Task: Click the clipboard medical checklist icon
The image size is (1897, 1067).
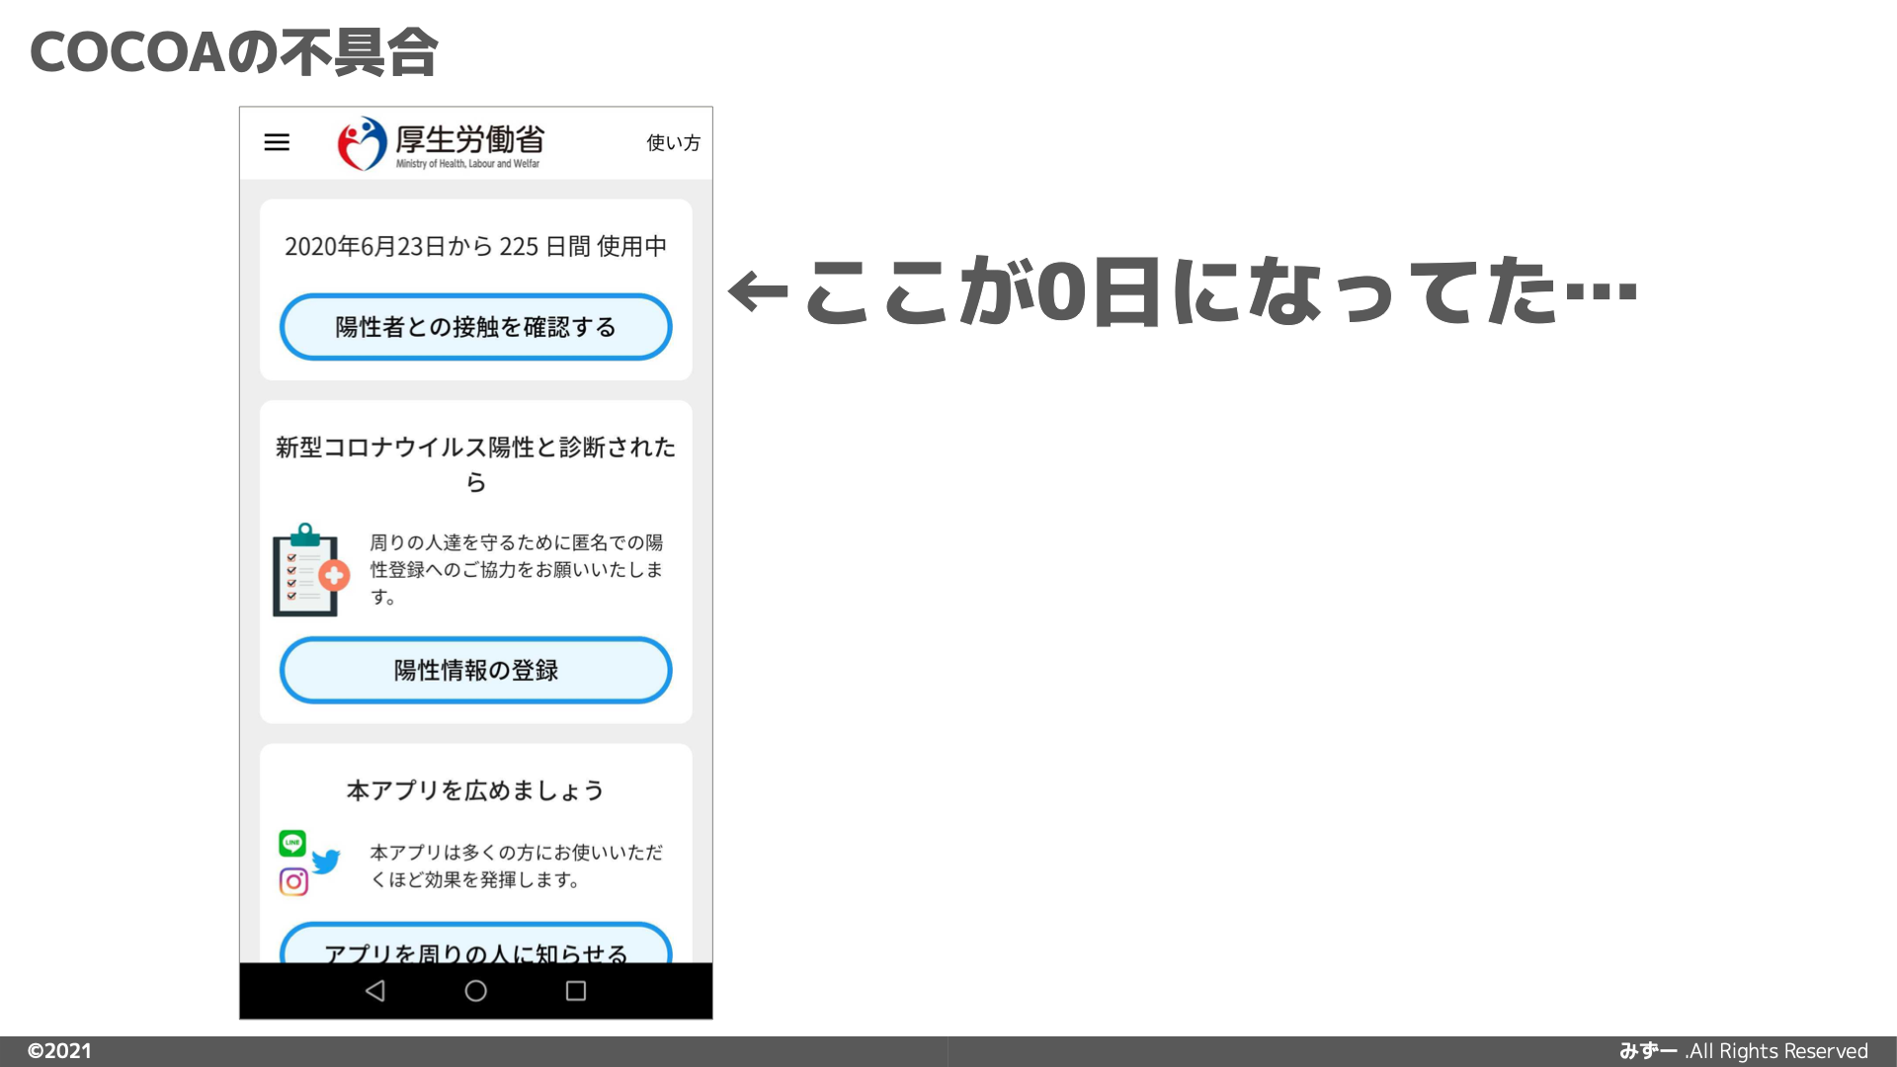Action: (x=310, y=570)
